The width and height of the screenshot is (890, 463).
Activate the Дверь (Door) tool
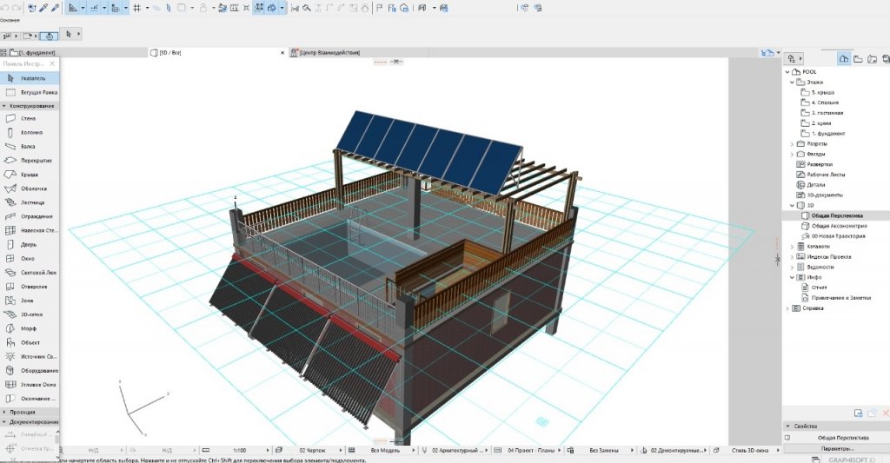(28, 244)
